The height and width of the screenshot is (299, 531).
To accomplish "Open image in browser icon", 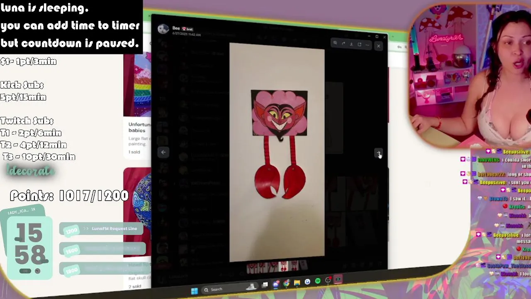I will [x=359, y=44].
